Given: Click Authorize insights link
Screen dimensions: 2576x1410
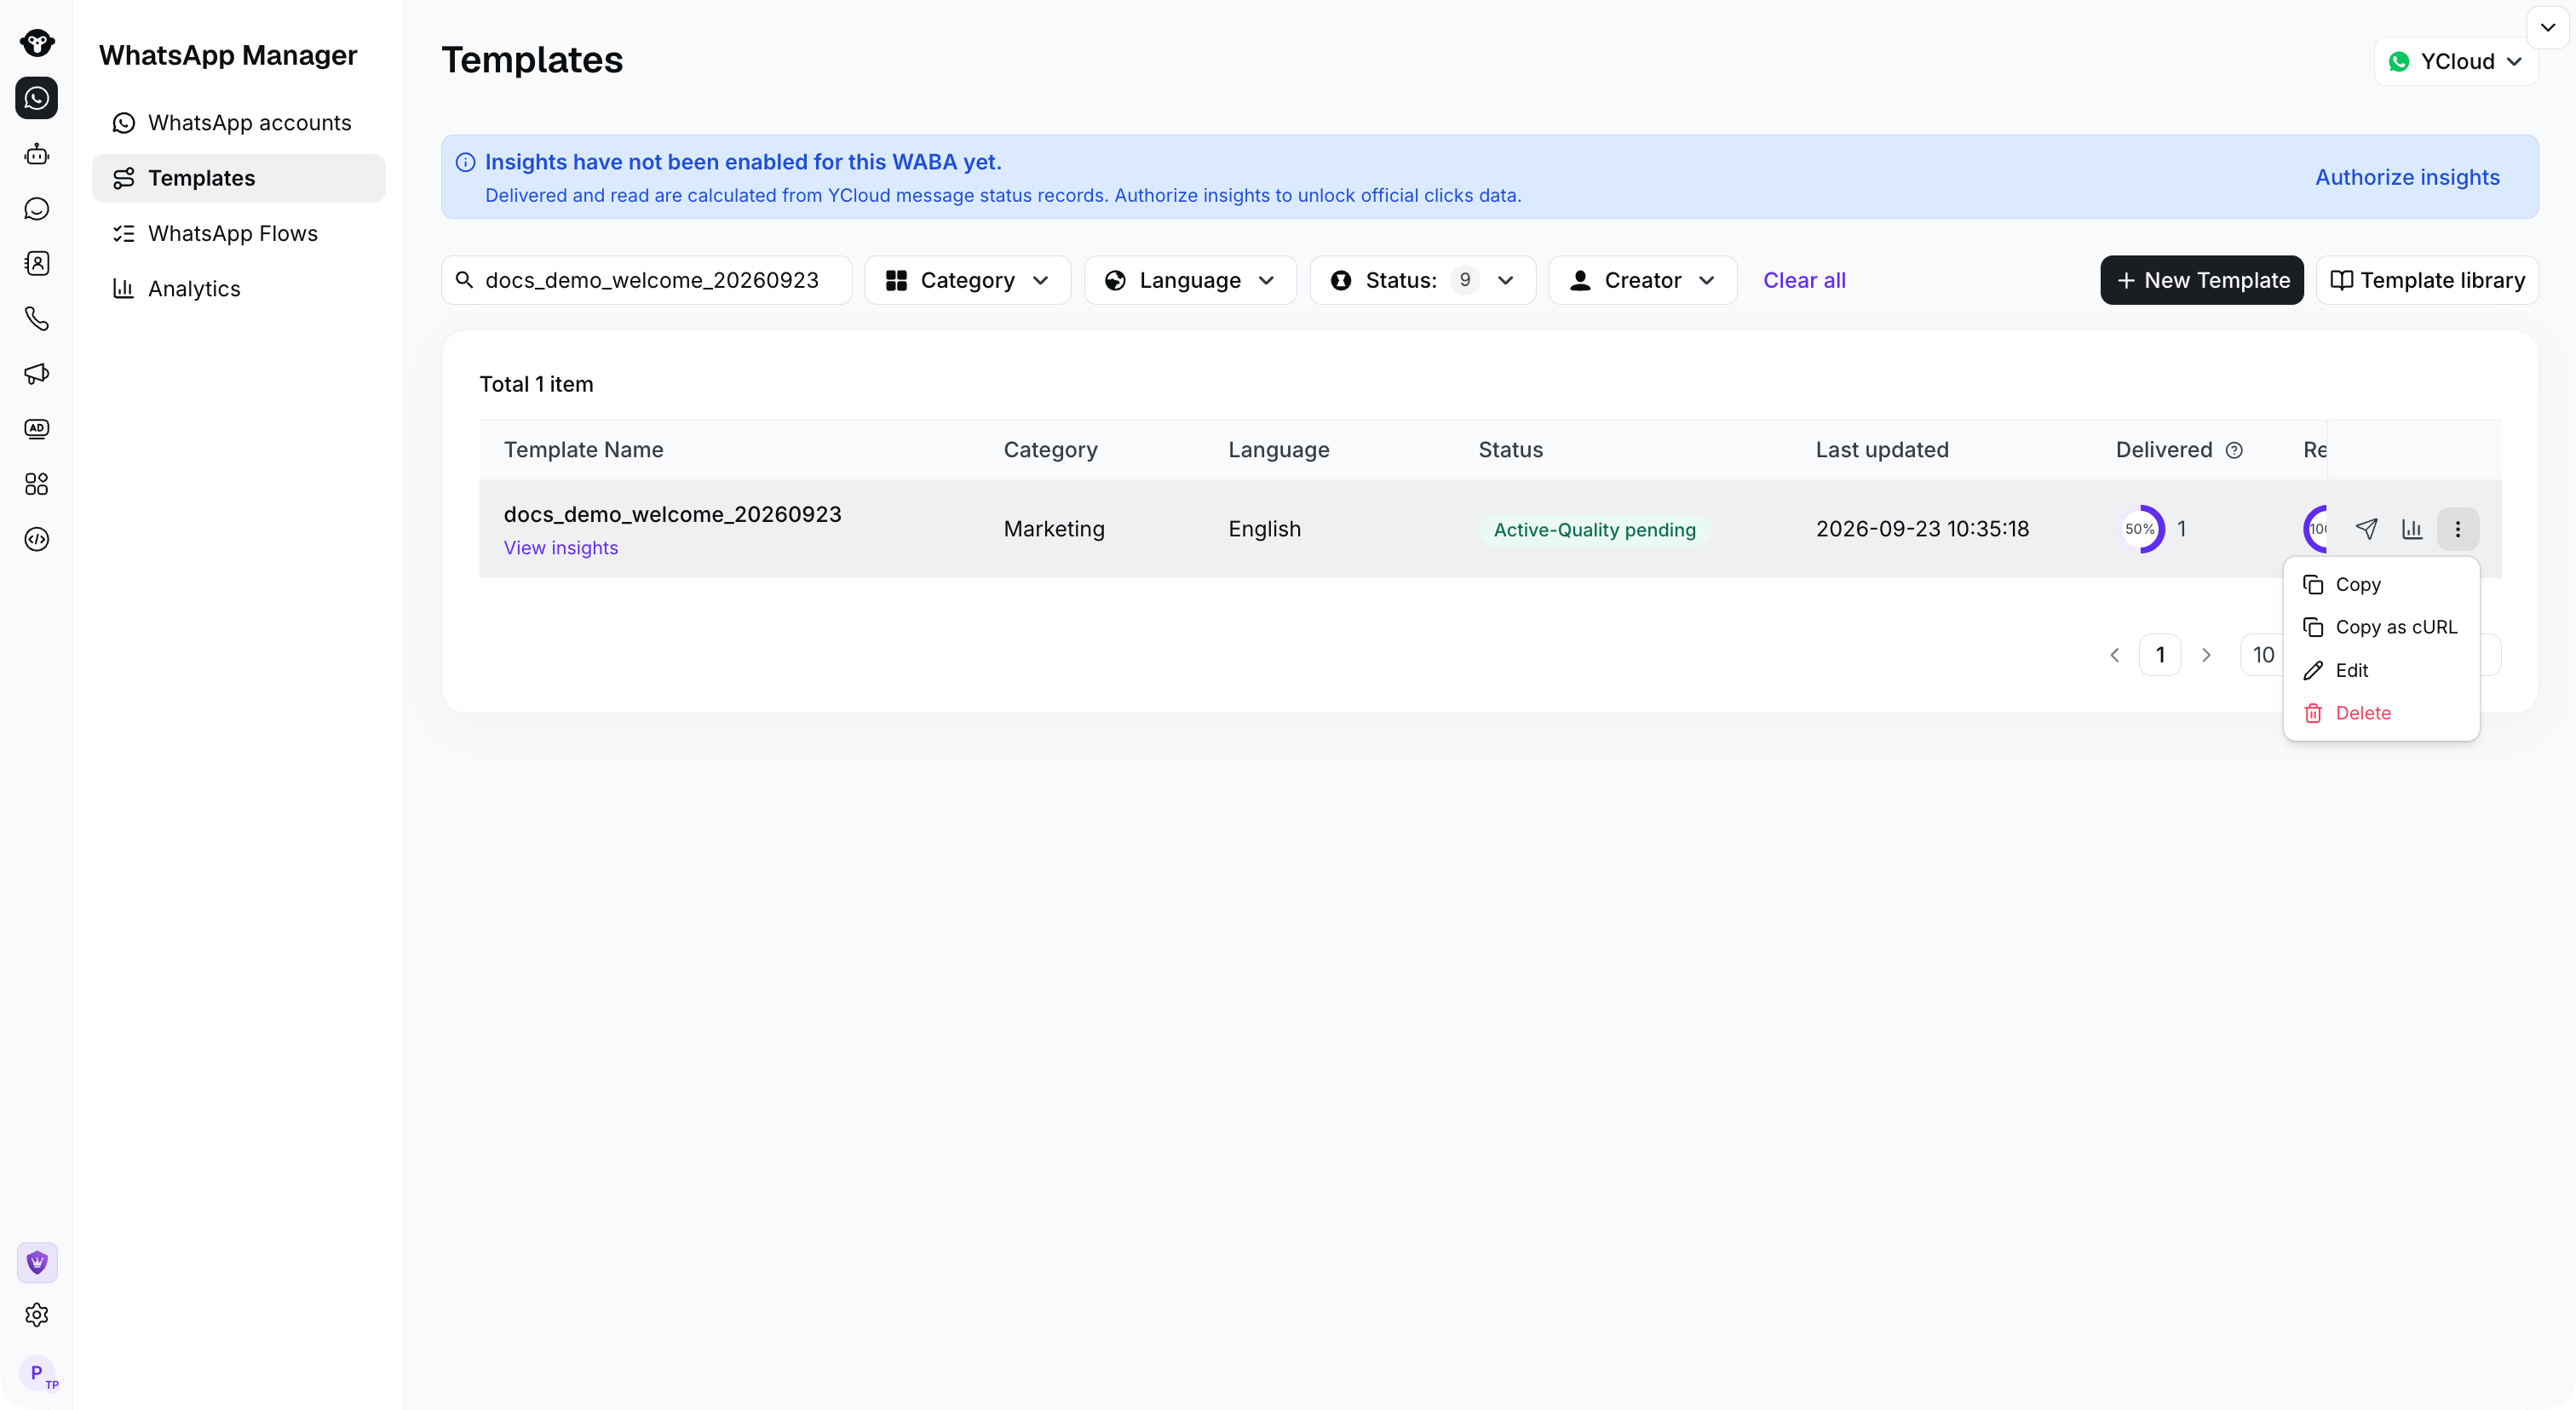Looking at the screenshot, I should pos(2407,178).
